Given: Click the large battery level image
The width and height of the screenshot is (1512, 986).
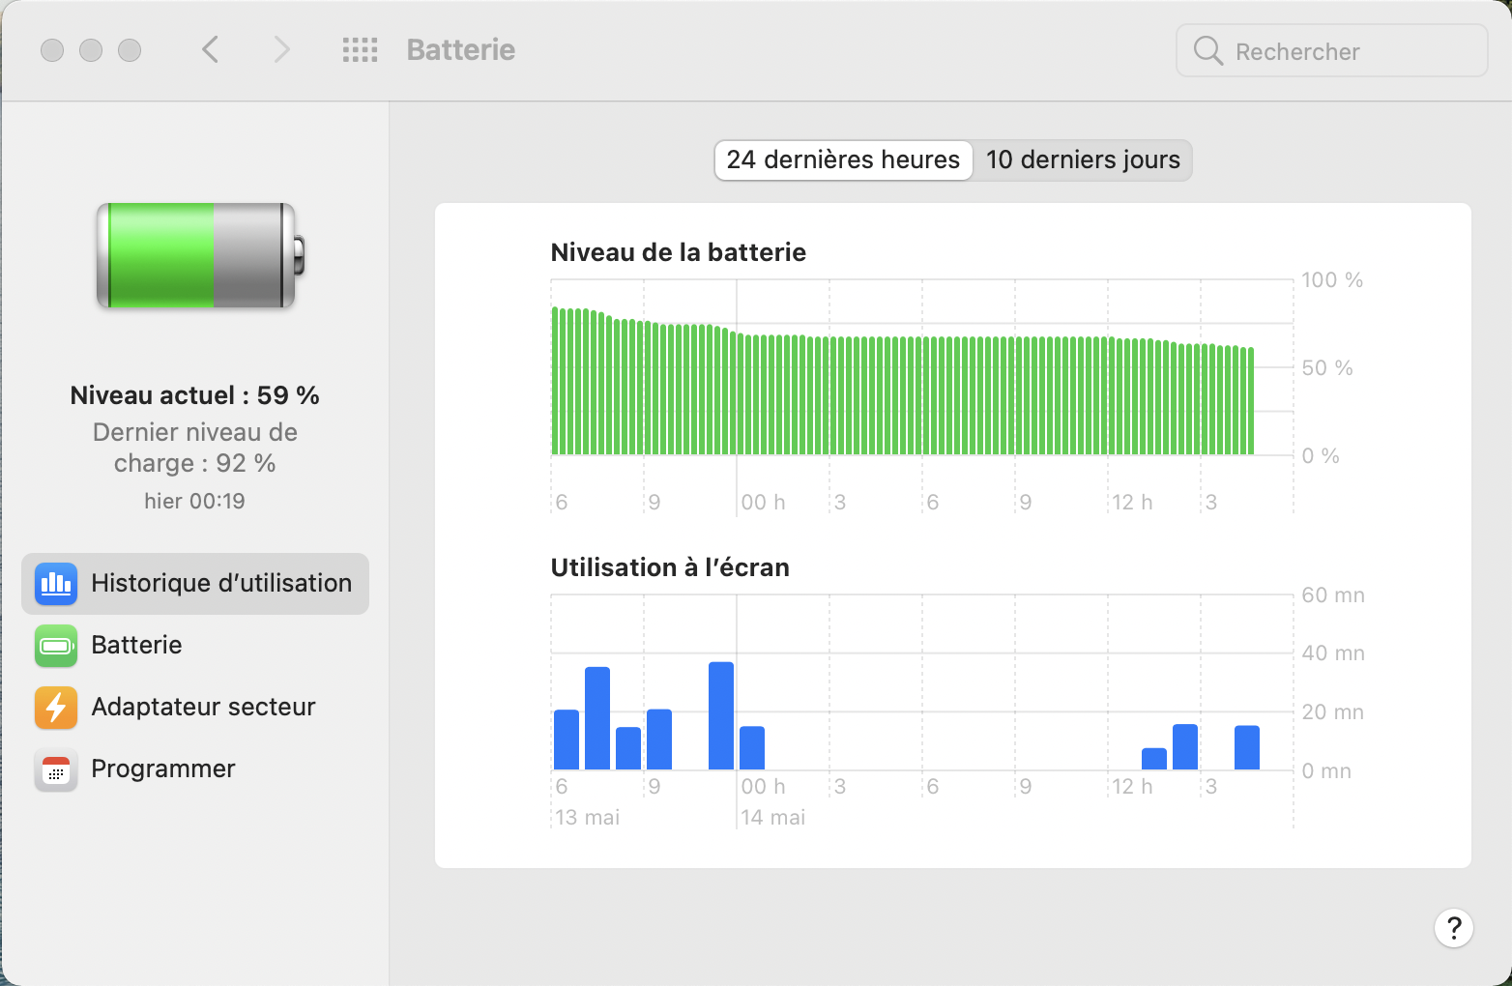Looking at the screenshot, I should 199,256.
